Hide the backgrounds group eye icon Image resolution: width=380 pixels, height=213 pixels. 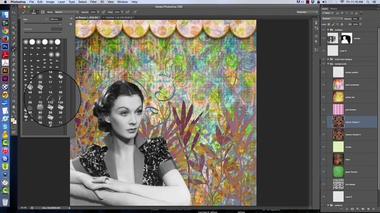(x=324, y=64)
